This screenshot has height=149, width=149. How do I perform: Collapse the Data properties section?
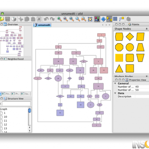(x=115, y=93)
